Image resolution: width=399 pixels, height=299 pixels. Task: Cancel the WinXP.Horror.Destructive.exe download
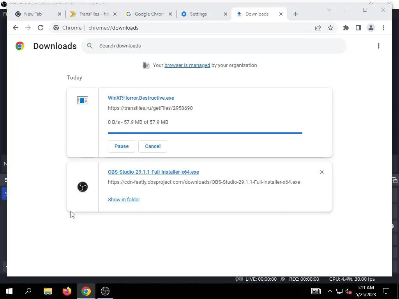tap(153, 146)
